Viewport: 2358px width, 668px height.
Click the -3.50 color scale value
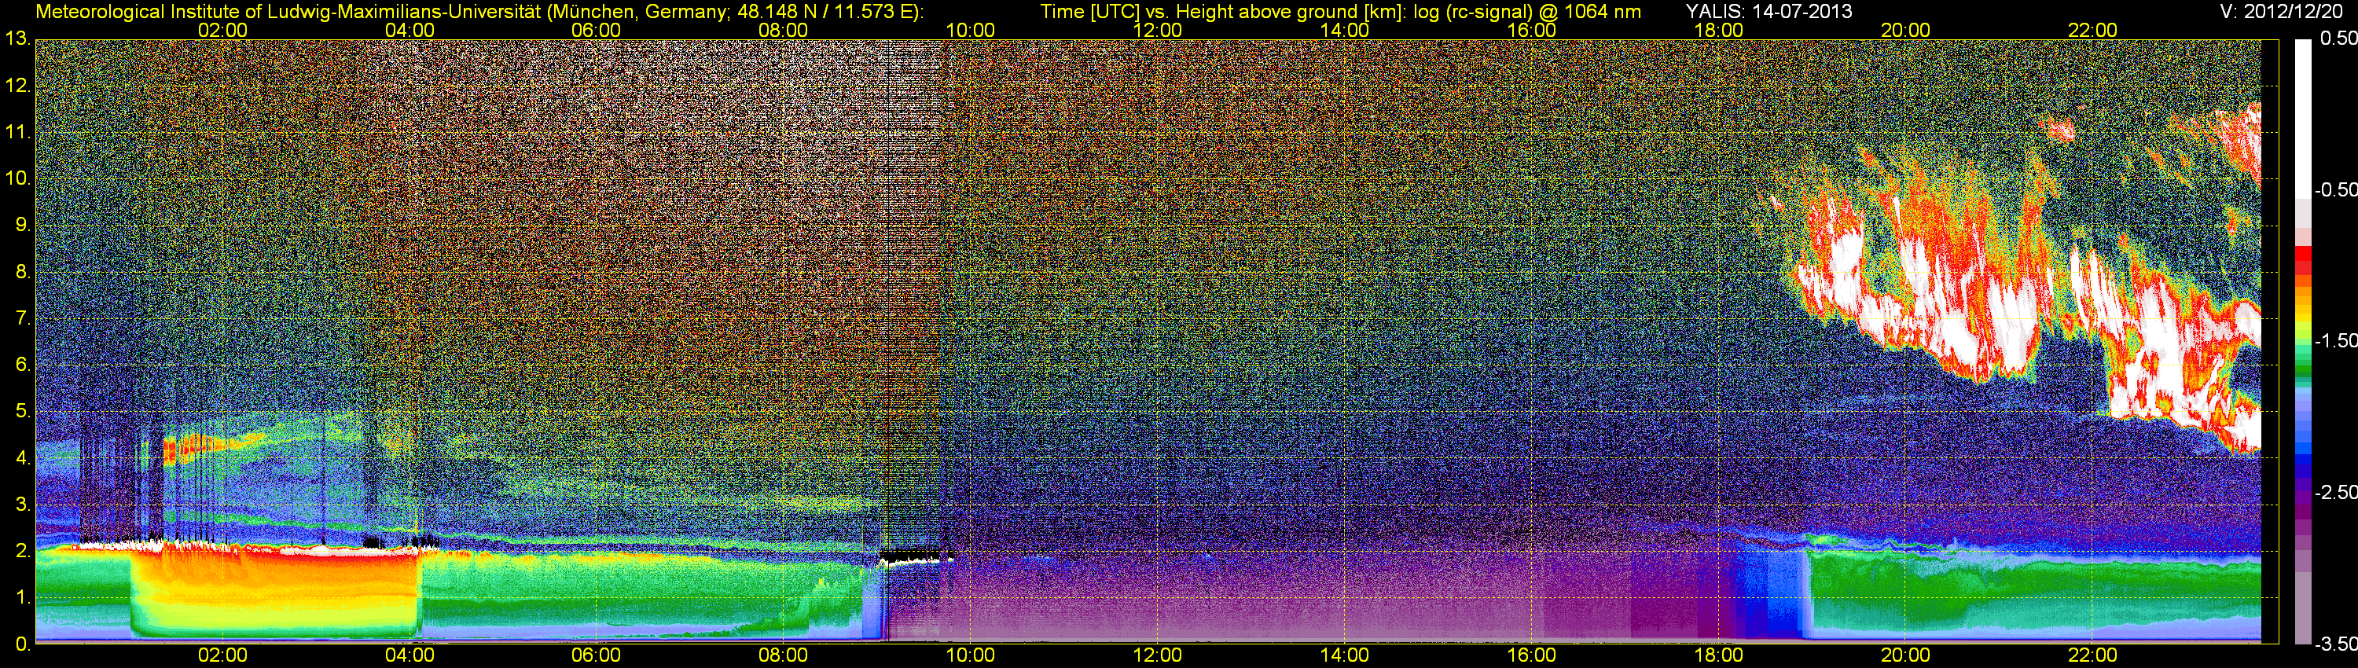[x=2335, y=644]
